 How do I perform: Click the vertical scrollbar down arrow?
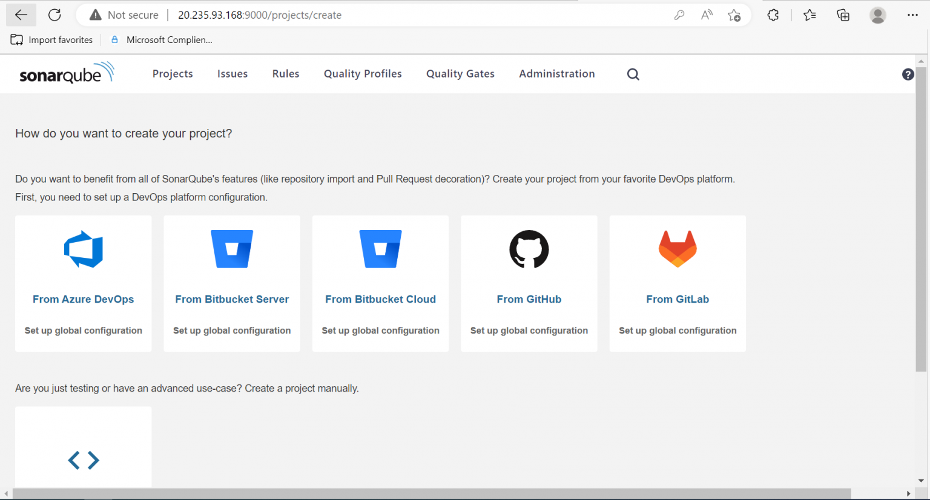[922, 480]
